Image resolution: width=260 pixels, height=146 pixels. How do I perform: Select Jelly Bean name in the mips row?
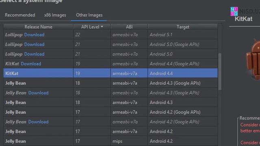15,141
